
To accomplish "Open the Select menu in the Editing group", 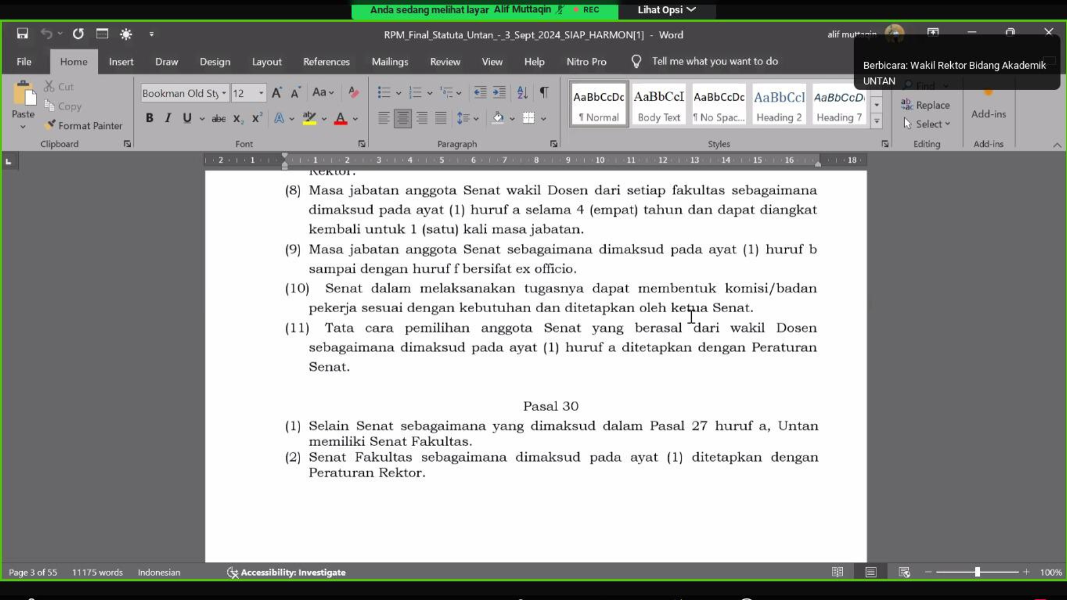I will (926, 124).
